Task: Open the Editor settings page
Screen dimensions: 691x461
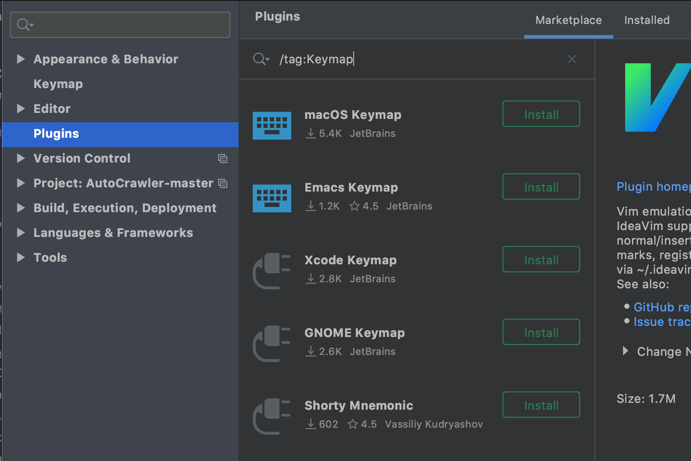Action: point(52,109)
